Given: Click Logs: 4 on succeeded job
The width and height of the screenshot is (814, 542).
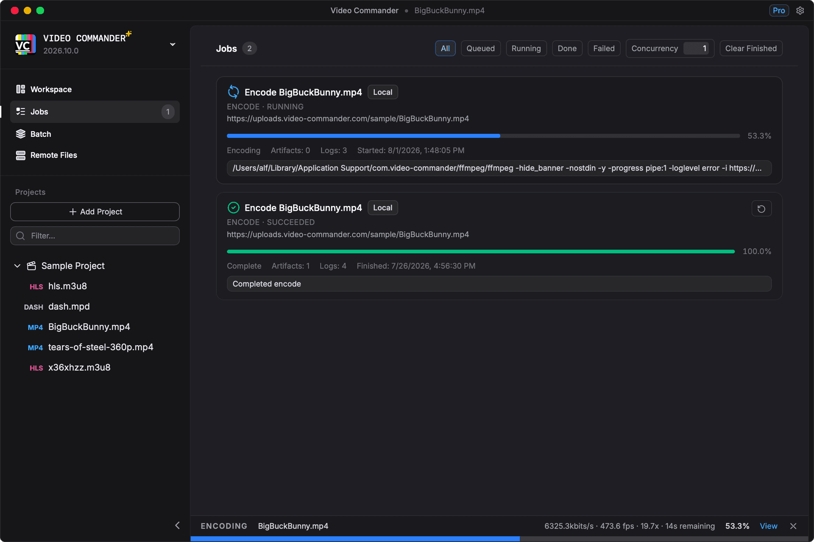Looking at the screenshot, I should coord(333,266).
